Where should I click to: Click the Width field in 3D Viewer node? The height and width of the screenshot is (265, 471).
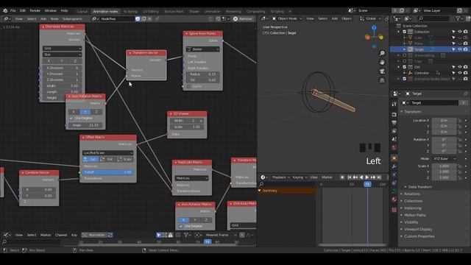187,121
